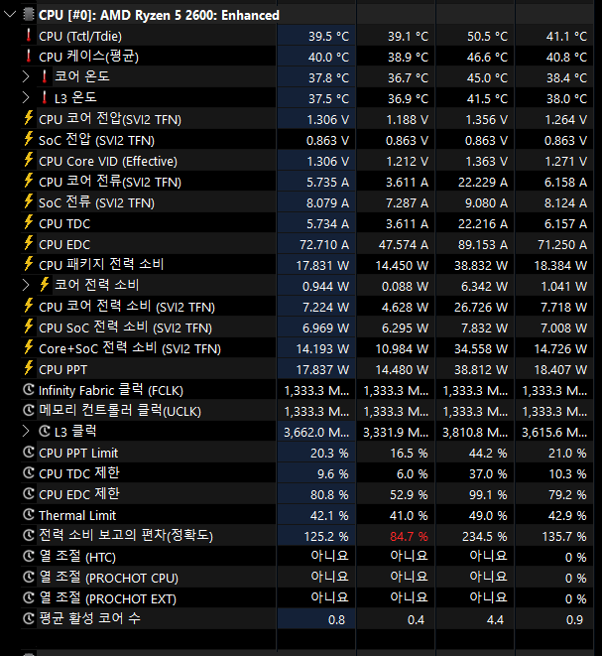Select the Thermal Limit row label

pyautogui.click(x=77, y=515)
